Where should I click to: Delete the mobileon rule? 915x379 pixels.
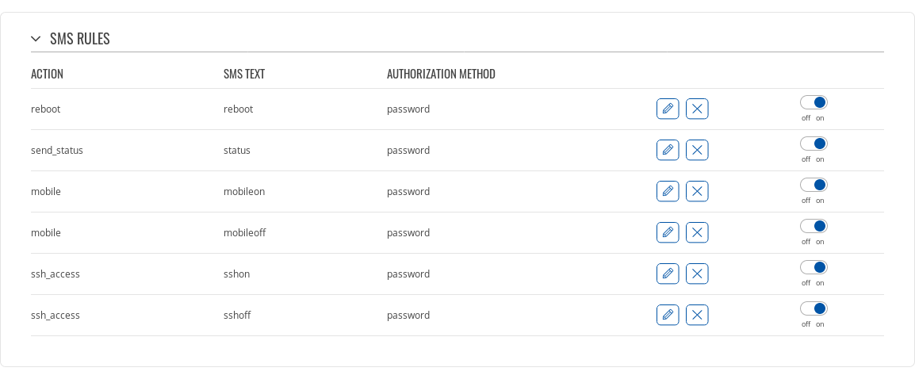697,191
